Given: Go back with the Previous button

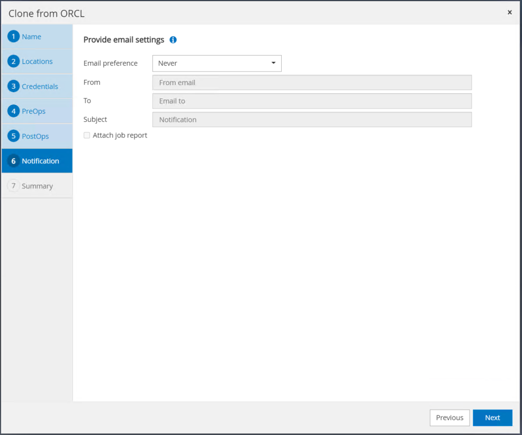Looking at the screenshot, I should 449,418.
